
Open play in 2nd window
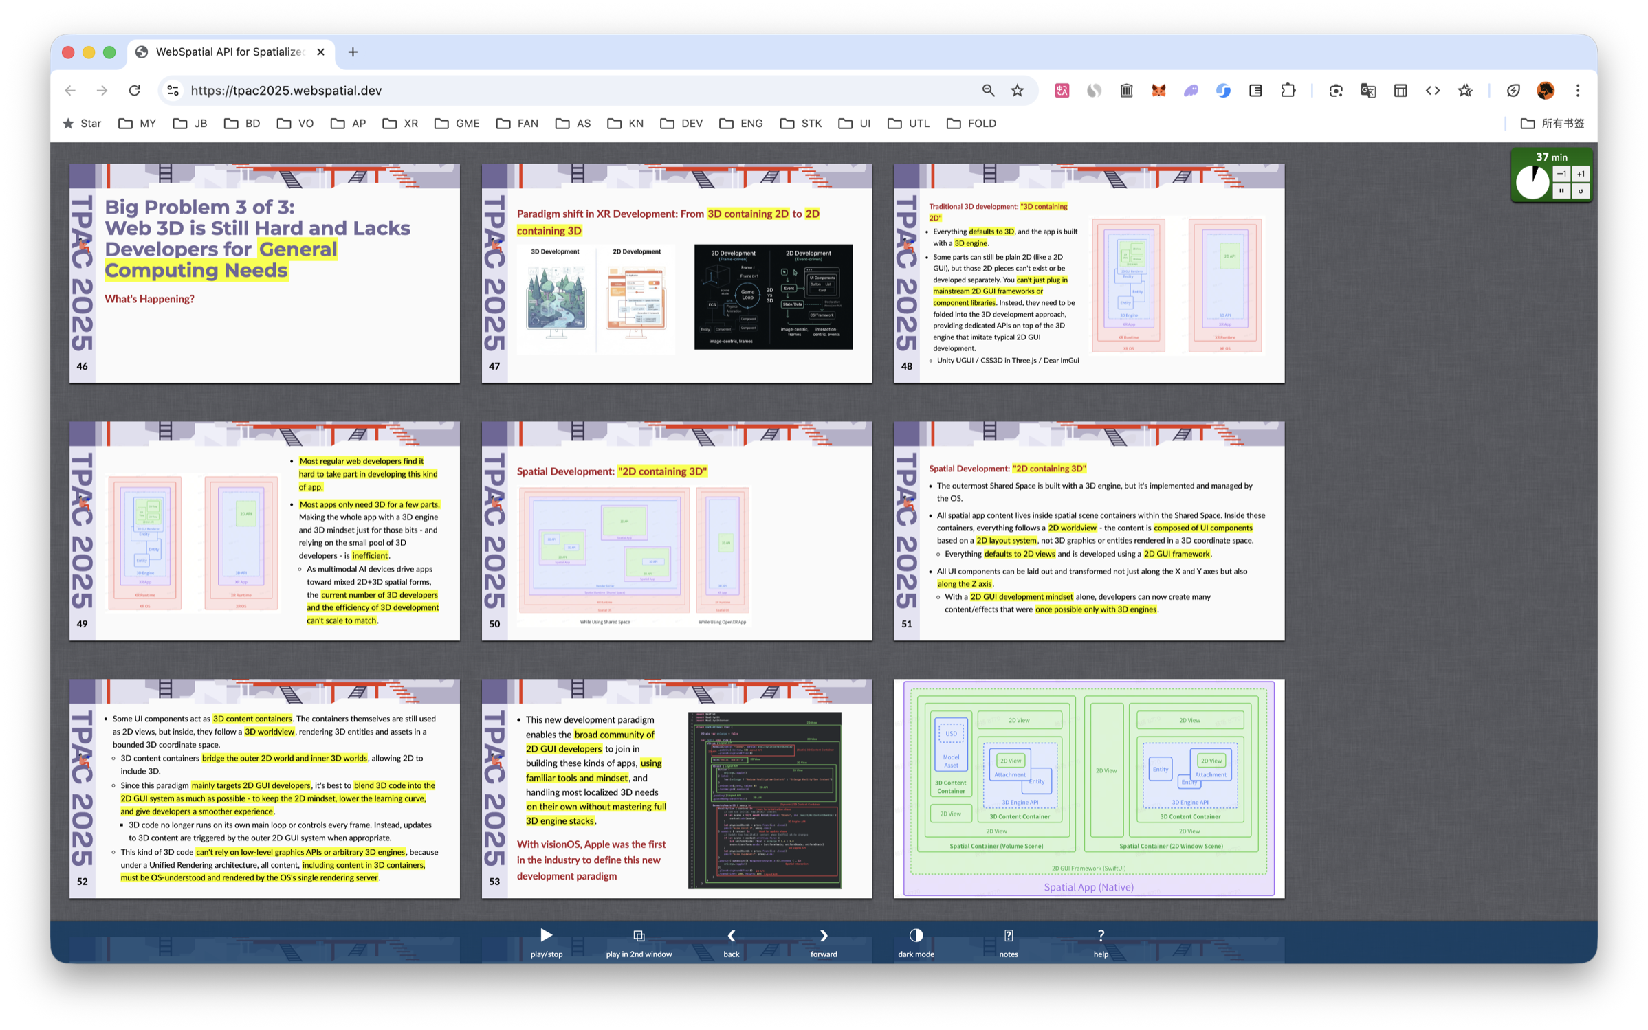(638, 936)
